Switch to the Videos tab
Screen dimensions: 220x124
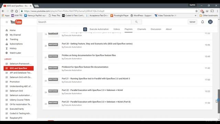click(x=117, y=29)
